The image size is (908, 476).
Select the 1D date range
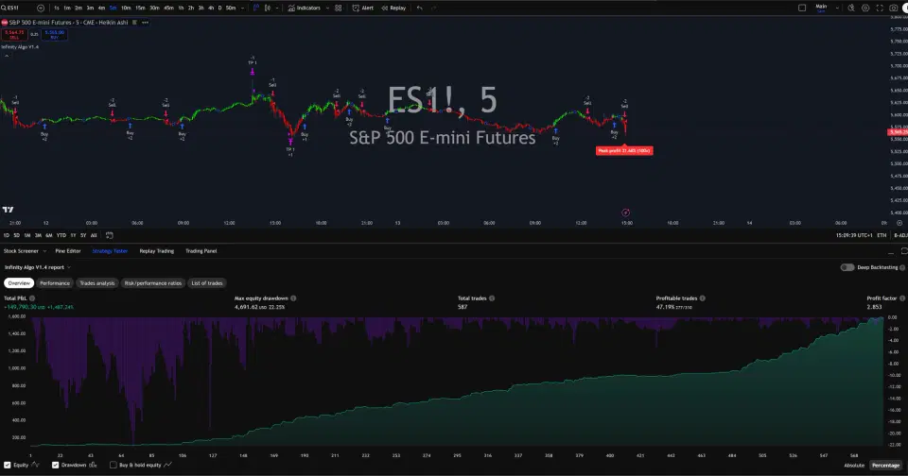pos(7,235)
